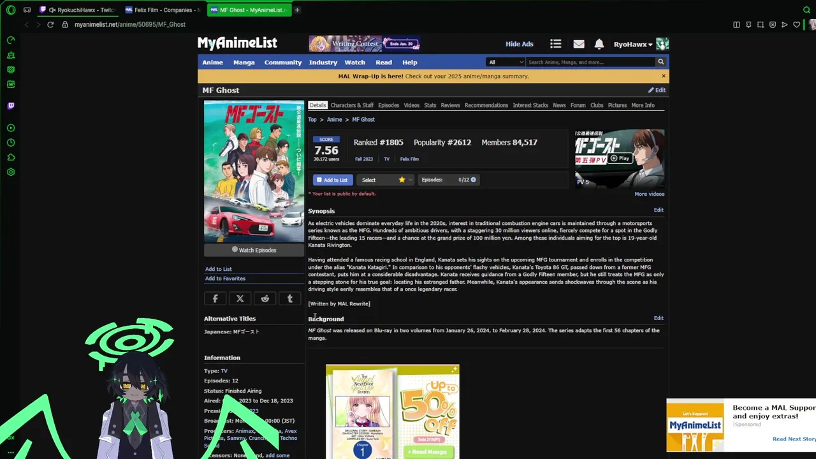Open Fall 2023 season link
The width and height of the screenshot is (816, 459).
tap(364, 159)
